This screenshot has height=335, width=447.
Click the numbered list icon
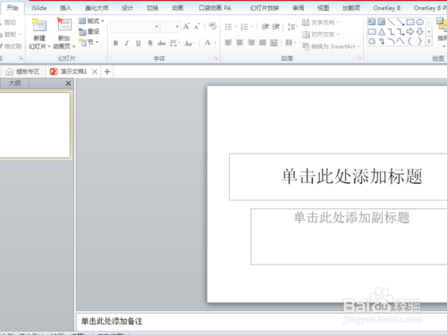point(244,27)
